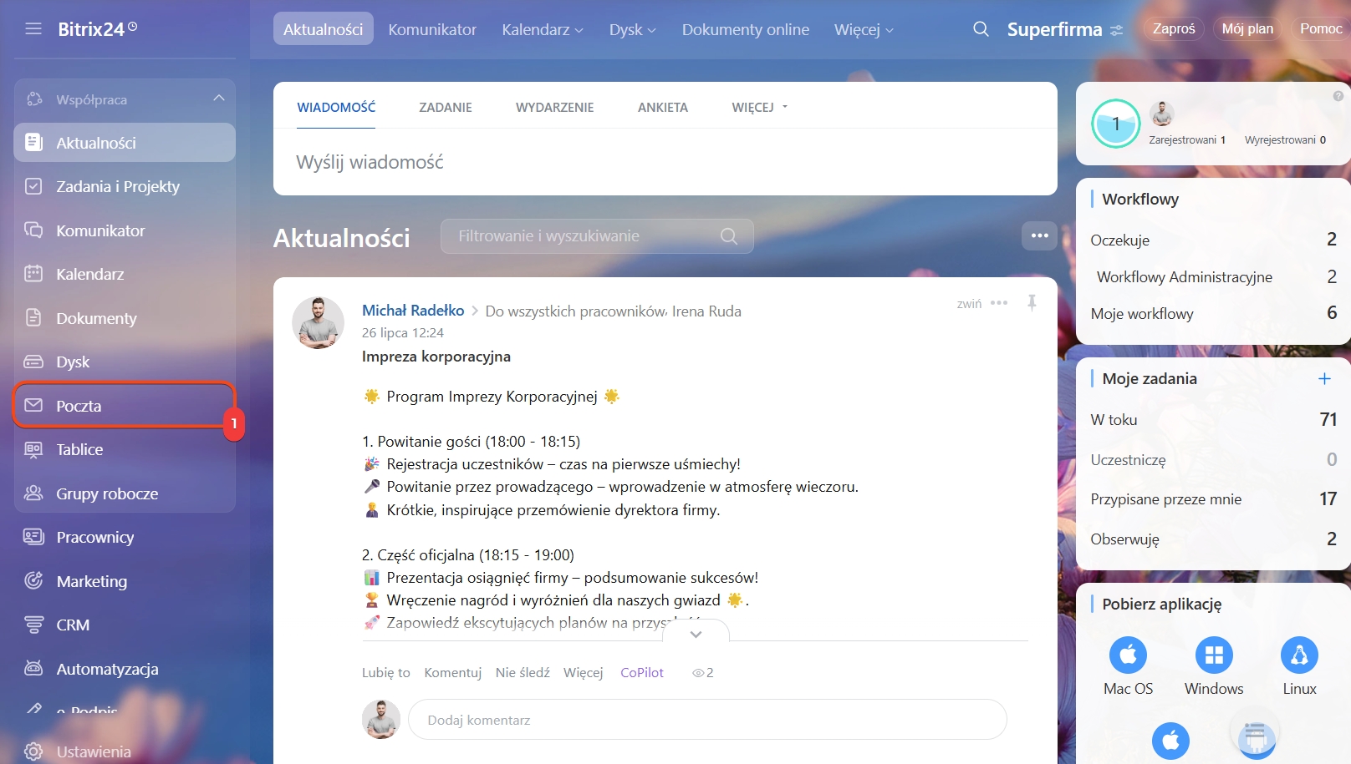Select Aktualności top tab

click(323, 29)
